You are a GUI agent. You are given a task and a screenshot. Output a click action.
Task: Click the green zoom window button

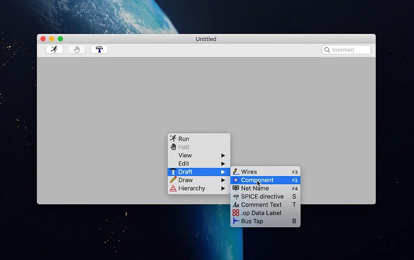pos(60,39)
